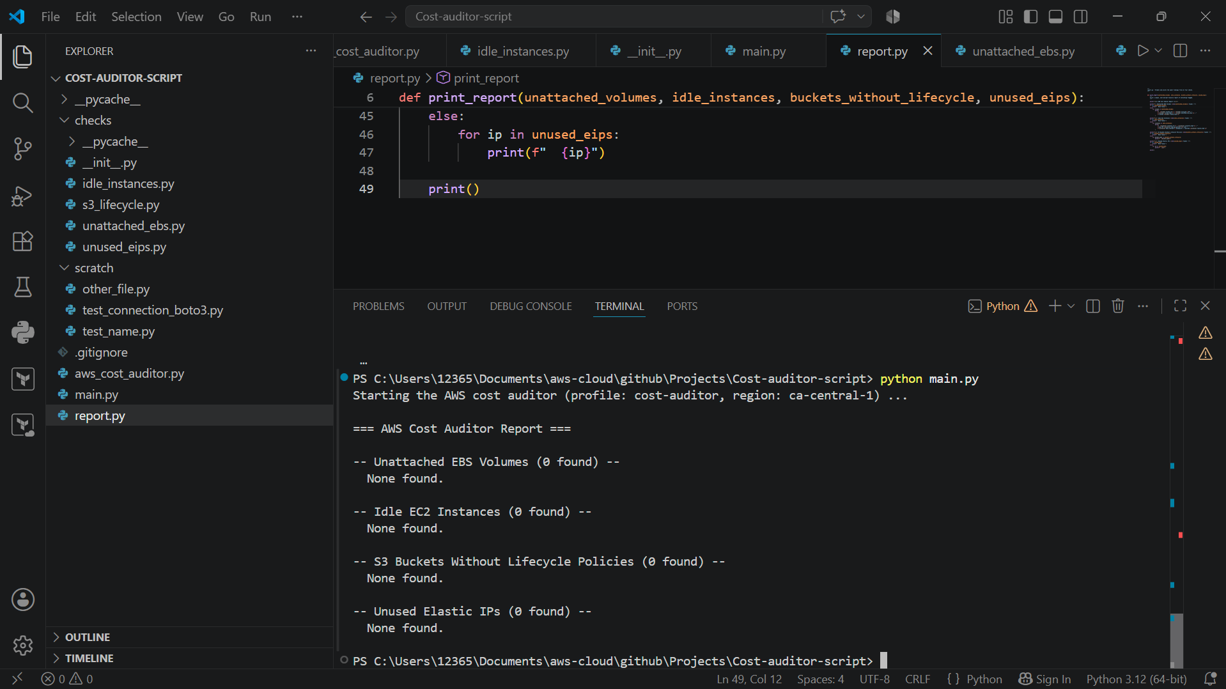The height and width of the screenshot is (689, 1226).
Task: Open notifications bell in status bar
Action: click(1210, 679)
